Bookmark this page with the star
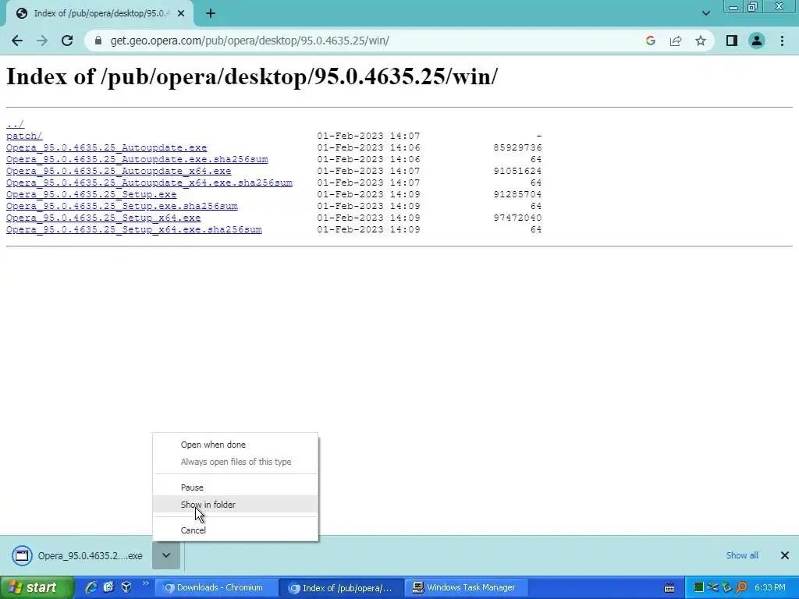The width and height of the screenshot is (799, 599). (x=701, y=41)
